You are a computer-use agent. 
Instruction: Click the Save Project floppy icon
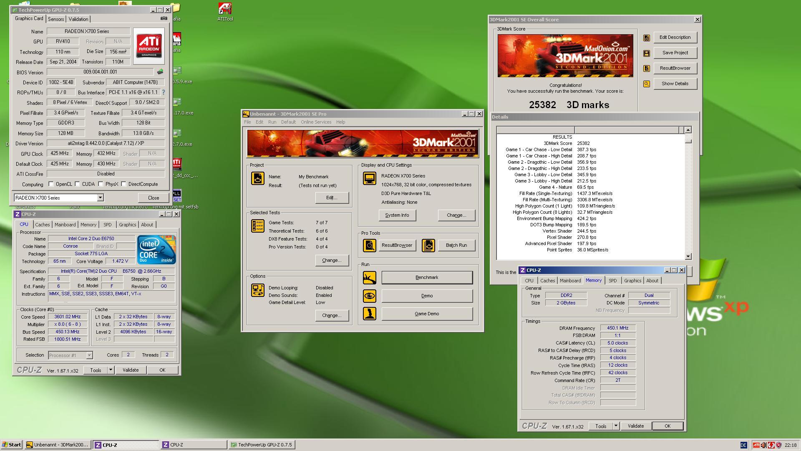coord(647,53)
